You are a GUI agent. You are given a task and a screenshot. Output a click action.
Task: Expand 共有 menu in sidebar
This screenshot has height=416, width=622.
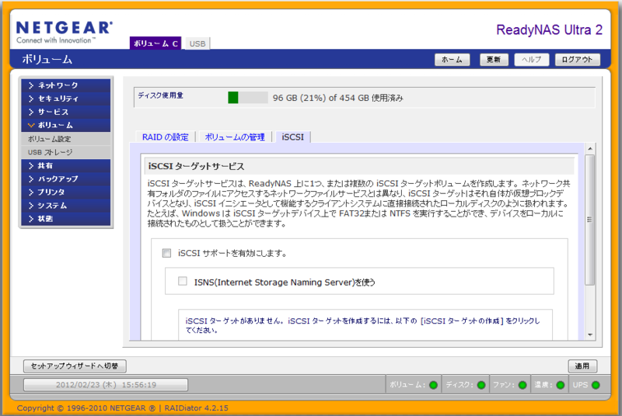tap(66, 165)
